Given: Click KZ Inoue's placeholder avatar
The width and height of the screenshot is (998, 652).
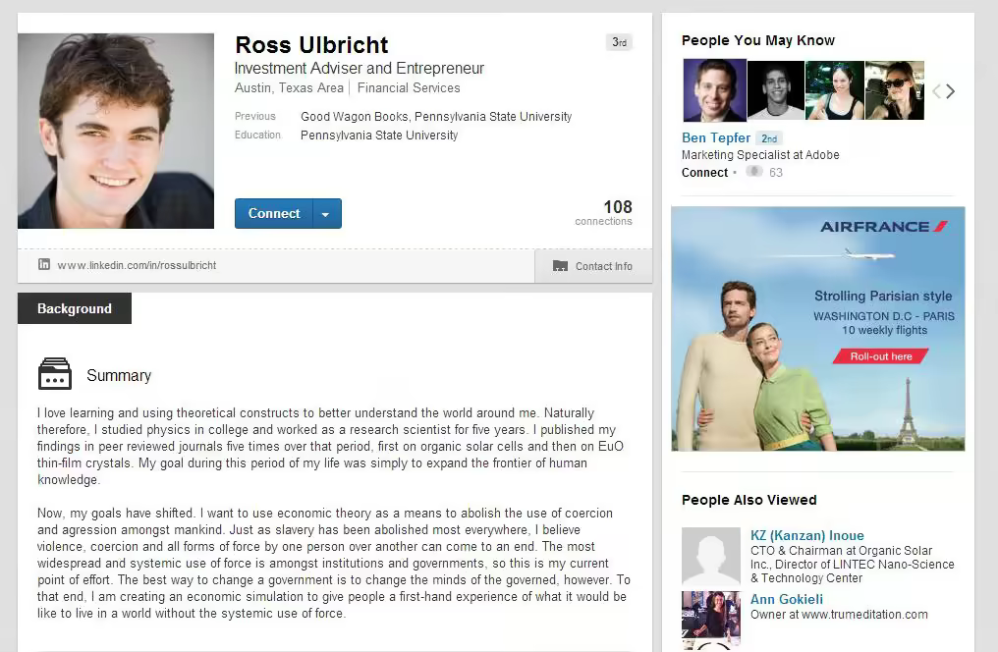Looking at the screenshot, I should click(x=710, y=557).
